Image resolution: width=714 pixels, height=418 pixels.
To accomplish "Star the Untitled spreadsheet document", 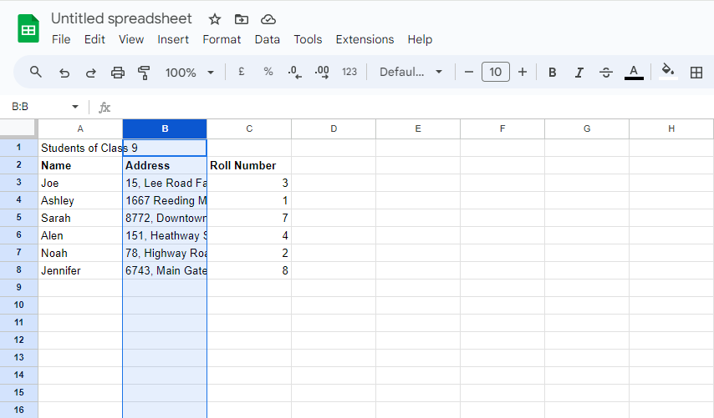I will pos(215,19).
